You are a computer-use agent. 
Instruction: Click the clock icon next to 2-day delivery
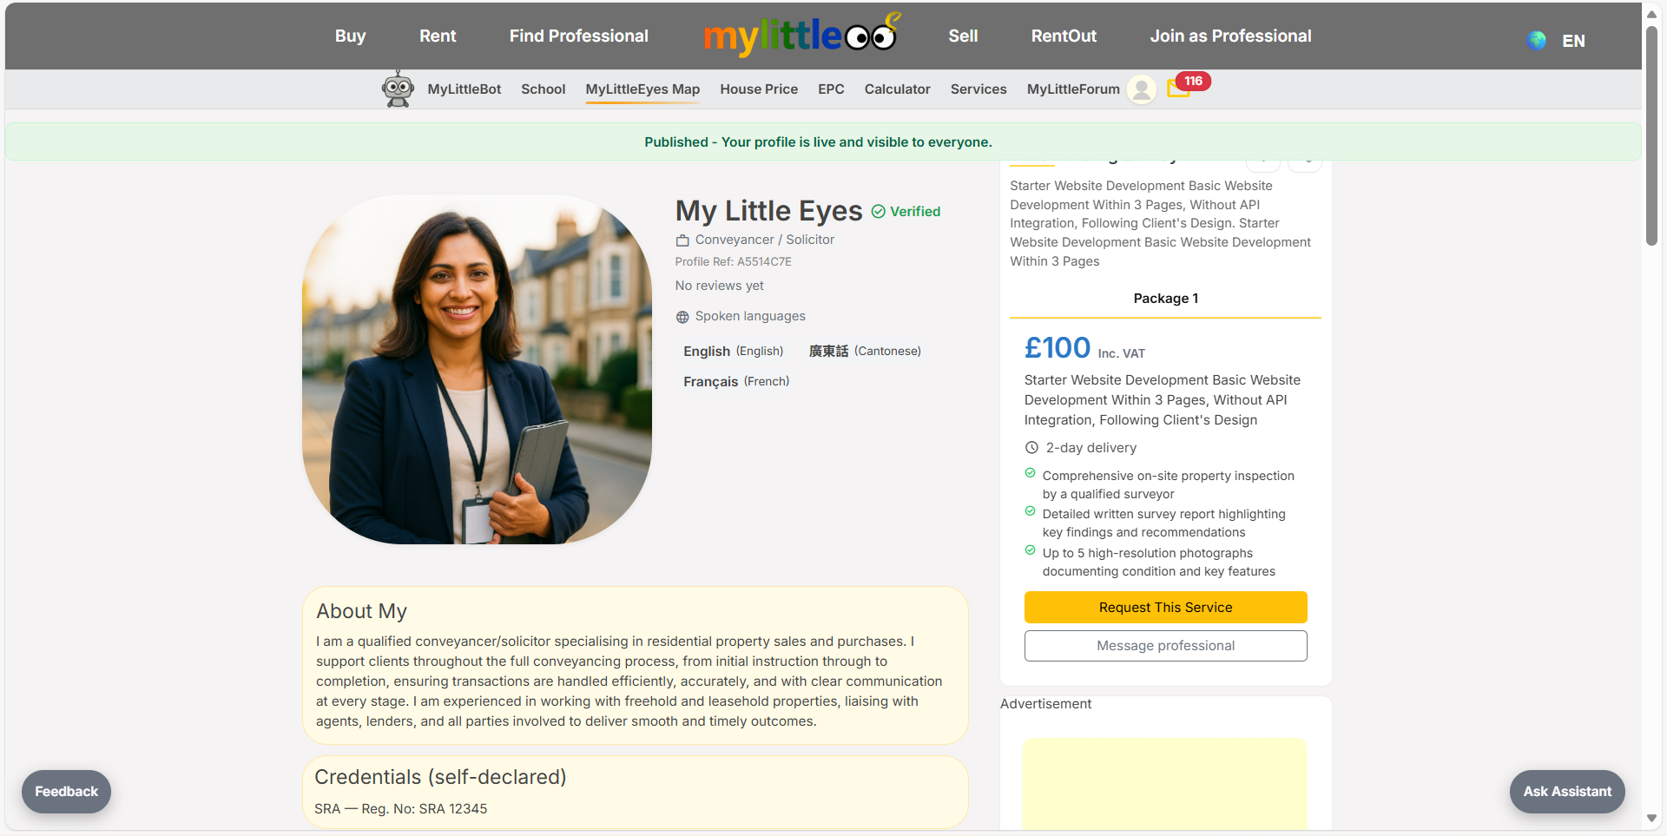tap(1031, 447)
